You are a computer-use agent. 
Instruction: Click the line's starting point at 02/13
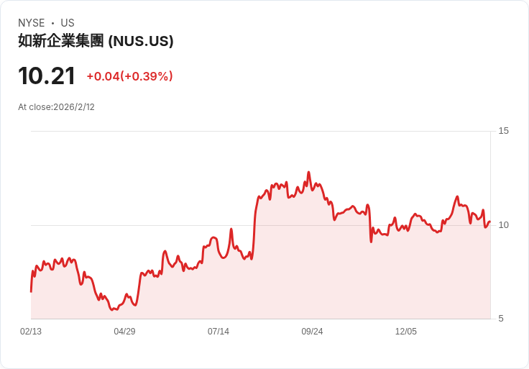point(32,291)
